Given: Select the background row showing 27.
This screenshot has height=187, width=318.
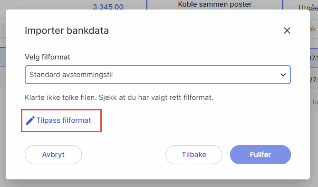Looking at the screenshot, I should [x=314, y=80].
